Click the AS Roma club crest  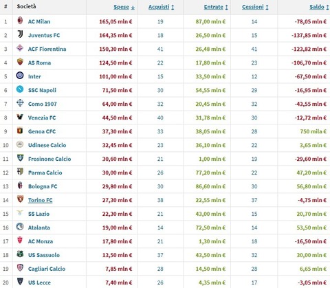20,62
